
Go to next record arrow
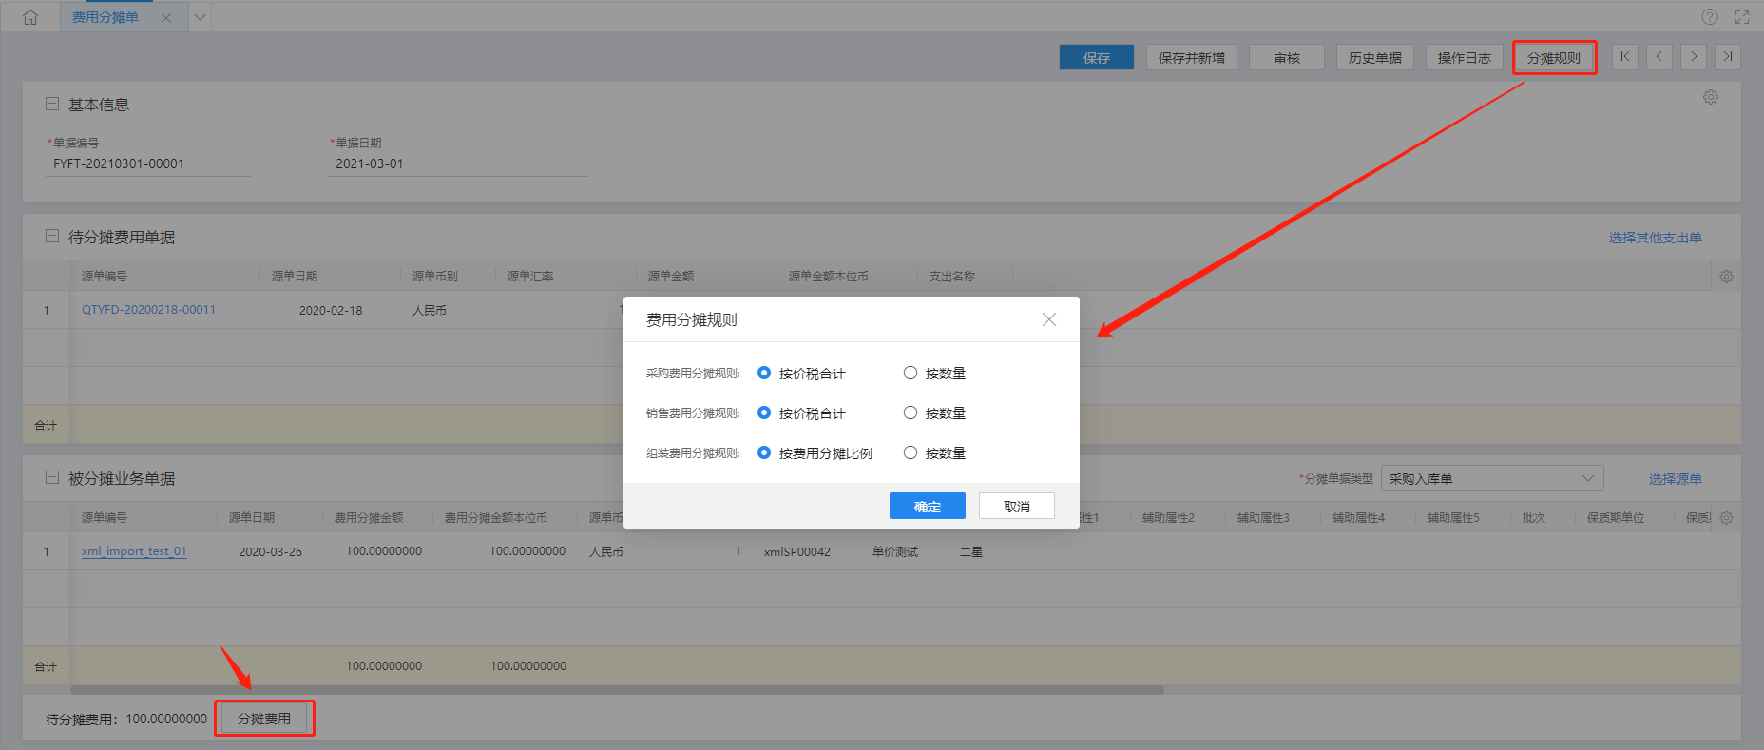(x=1694, y=57)
